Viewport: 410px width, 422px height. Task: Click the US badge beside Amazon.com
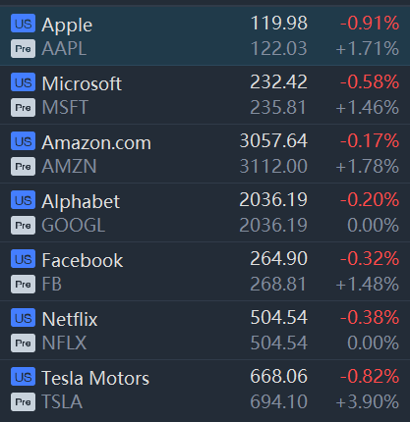pos(23,141)
